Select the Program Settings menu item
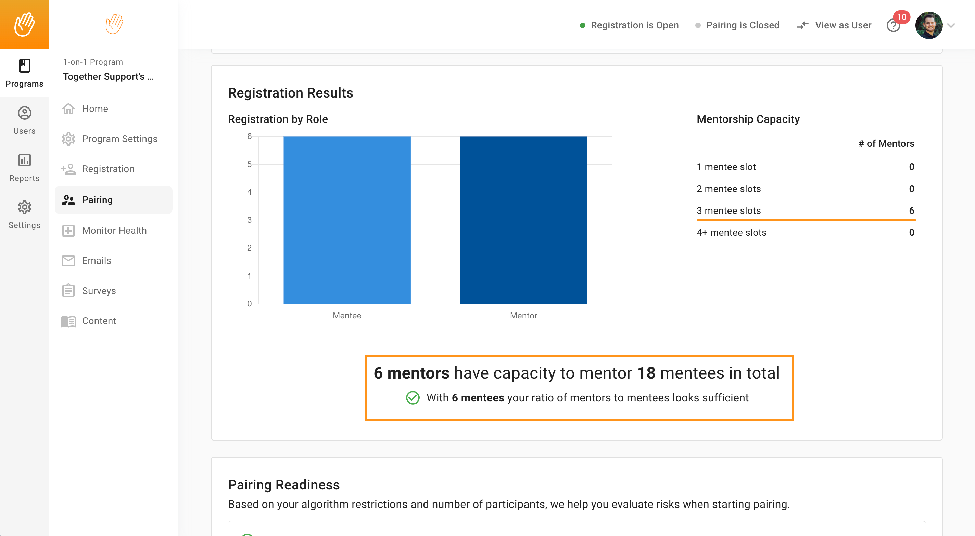This screenshot has height=536, width=975. 119,139
